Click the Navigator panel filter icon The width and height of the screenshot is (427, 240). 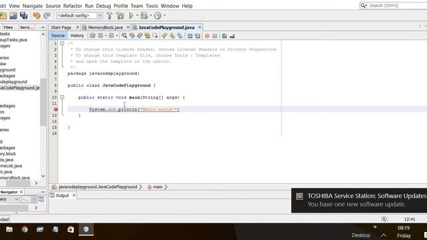point(41,199)
